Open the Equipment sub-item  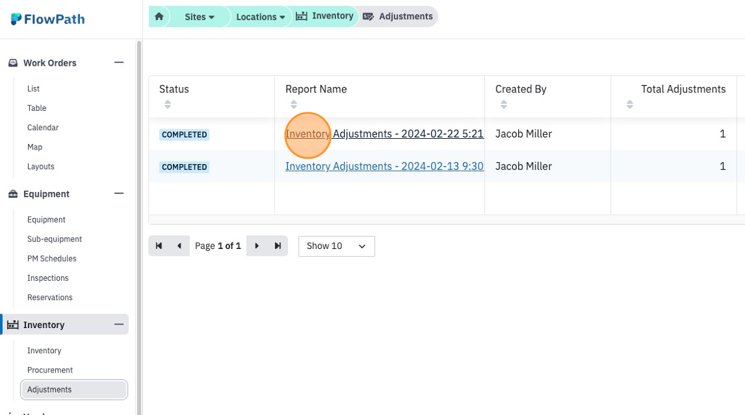point(46,220)
